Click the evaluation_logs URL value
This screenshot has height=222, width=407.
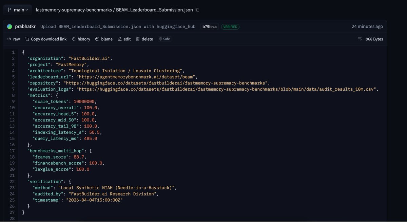pos(227,89)
